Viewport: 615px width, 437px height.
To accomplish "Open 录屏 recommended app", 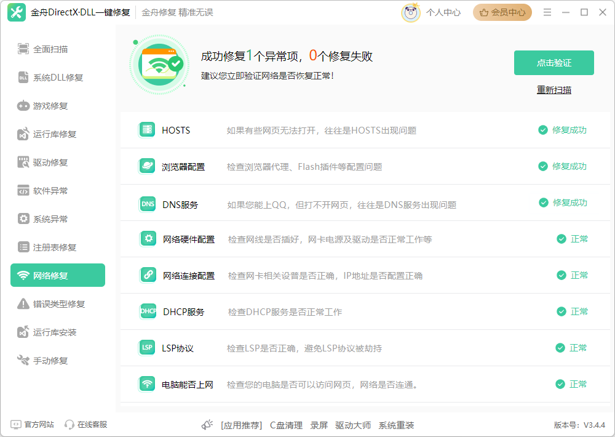I will click(x=319, y=425).
